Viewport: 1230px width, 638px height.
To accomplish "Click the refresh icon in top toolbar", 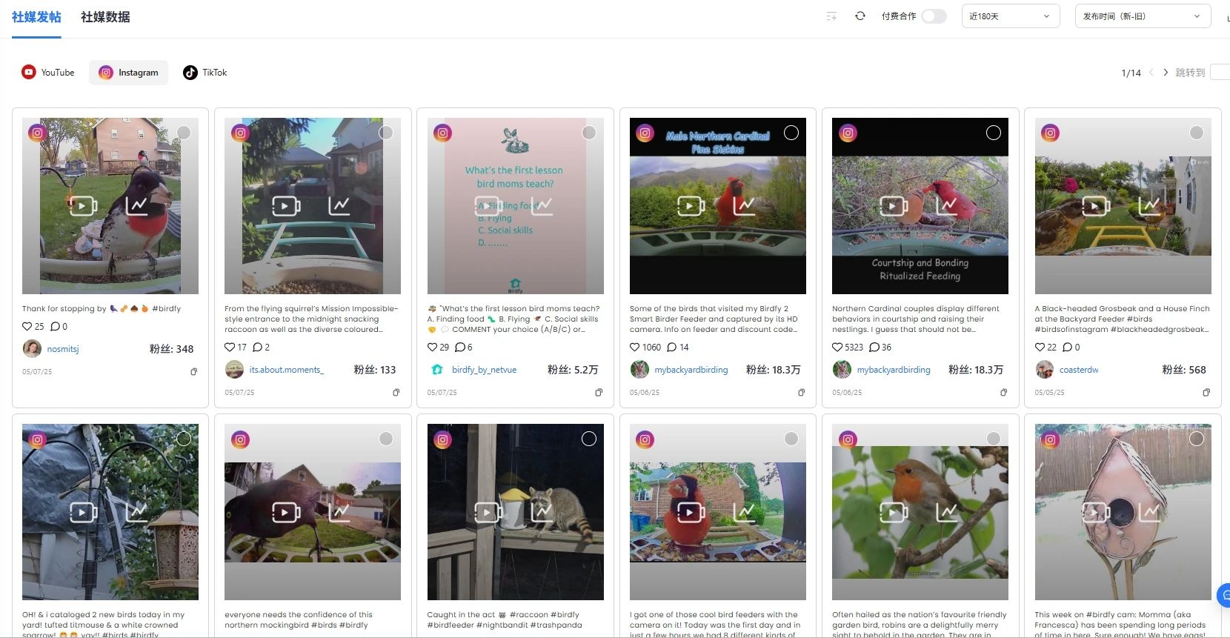I will tap(860, 16).
